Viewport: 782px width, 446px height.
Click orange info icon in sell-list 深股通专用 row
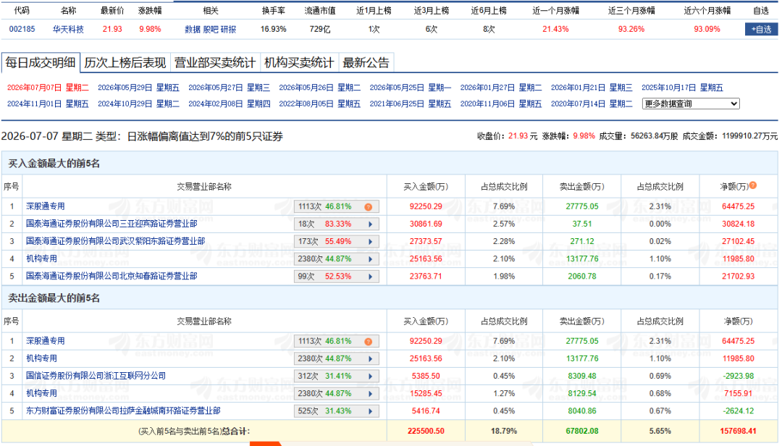tap(368, 342)
